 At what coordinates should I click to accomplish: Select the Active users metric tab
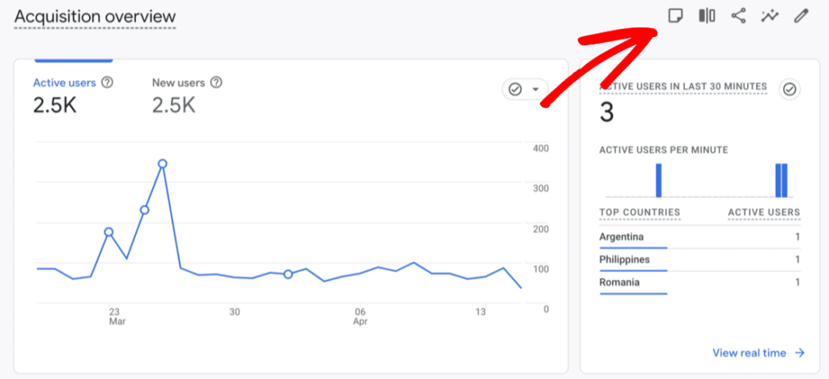coord(65,82)
